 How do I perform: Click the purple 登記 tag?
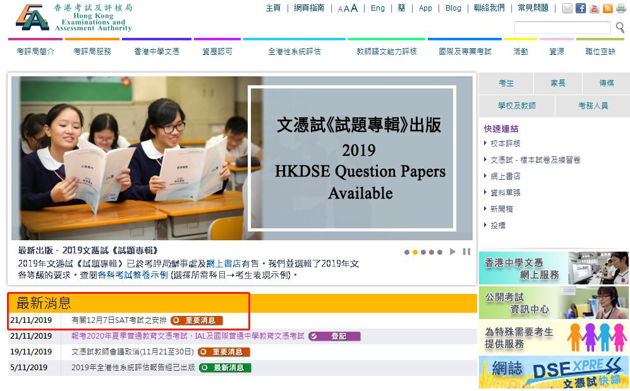(x=334, y=336)
